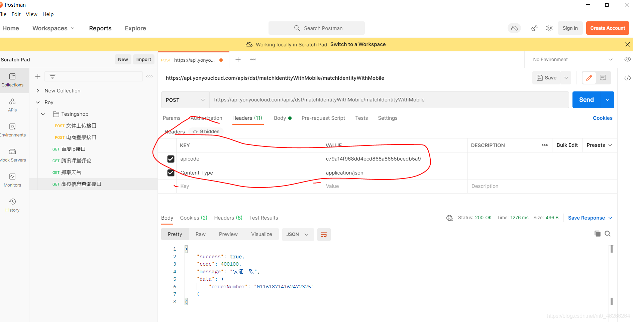
Task: Open the POST method dropdown
Action: pos(185,100)
